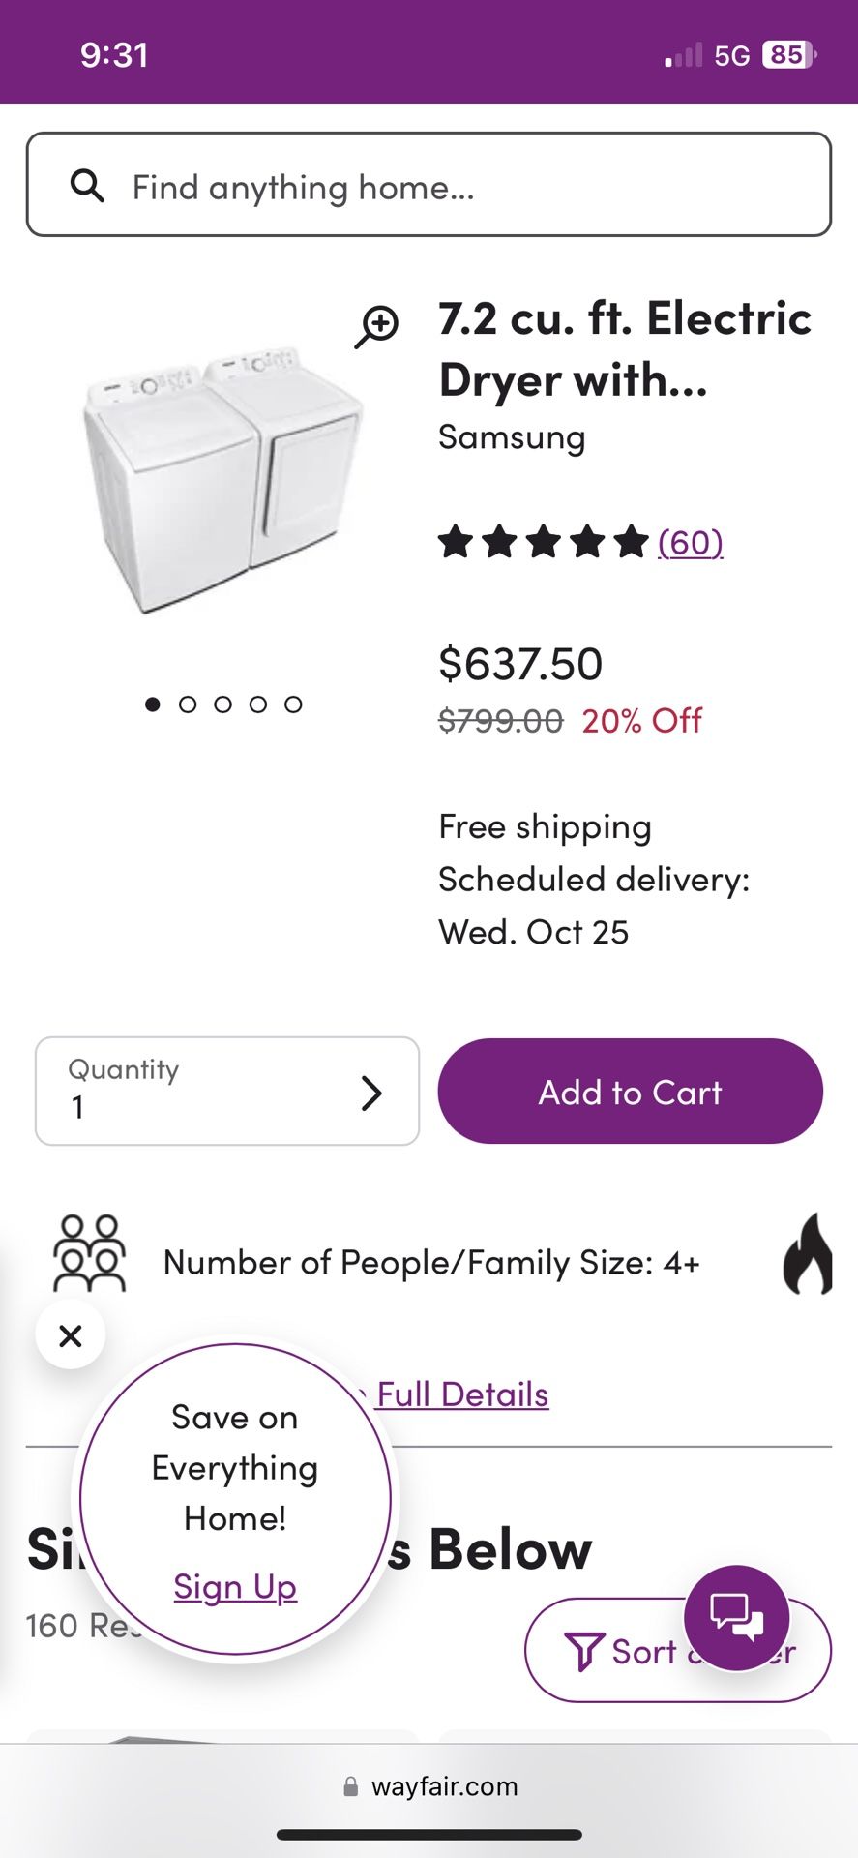Close the sign-up promo popup

click(71, 1335)
